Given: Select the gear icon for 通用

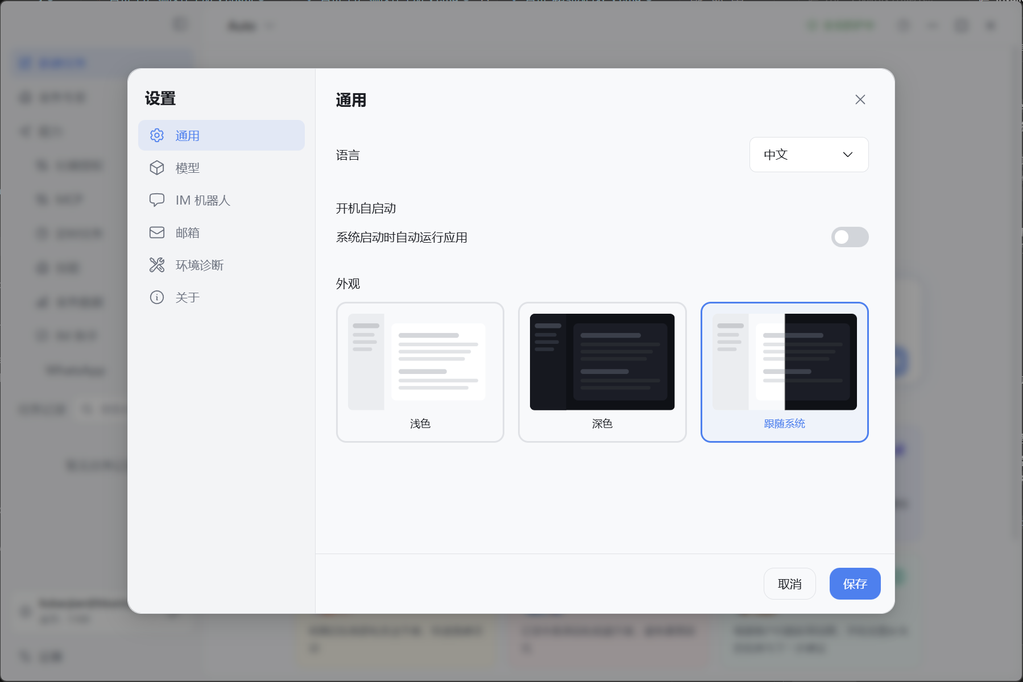Looking at the screenshot, I should pyautogui.click(x=157, y=135).
